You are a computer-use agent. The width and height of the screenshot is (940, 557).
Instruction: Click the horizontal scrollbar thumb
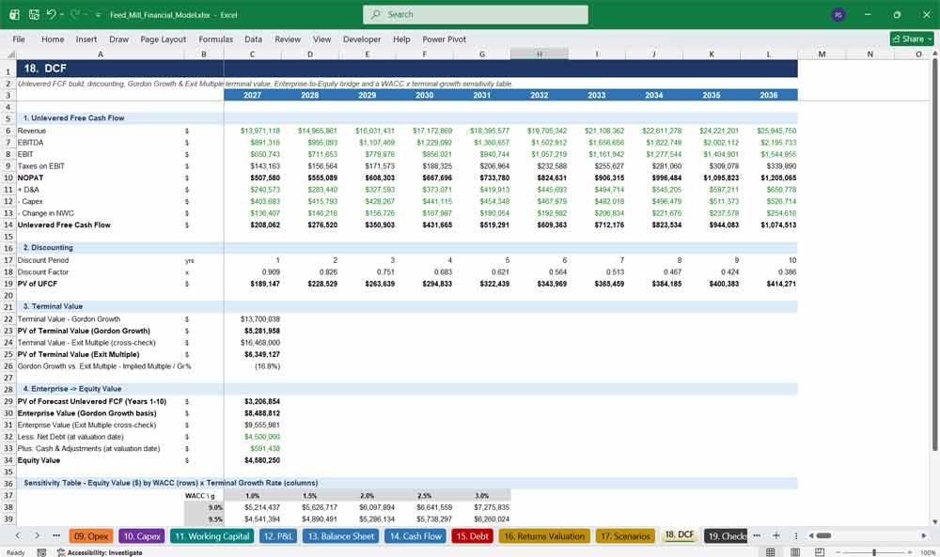pos(823,535)
